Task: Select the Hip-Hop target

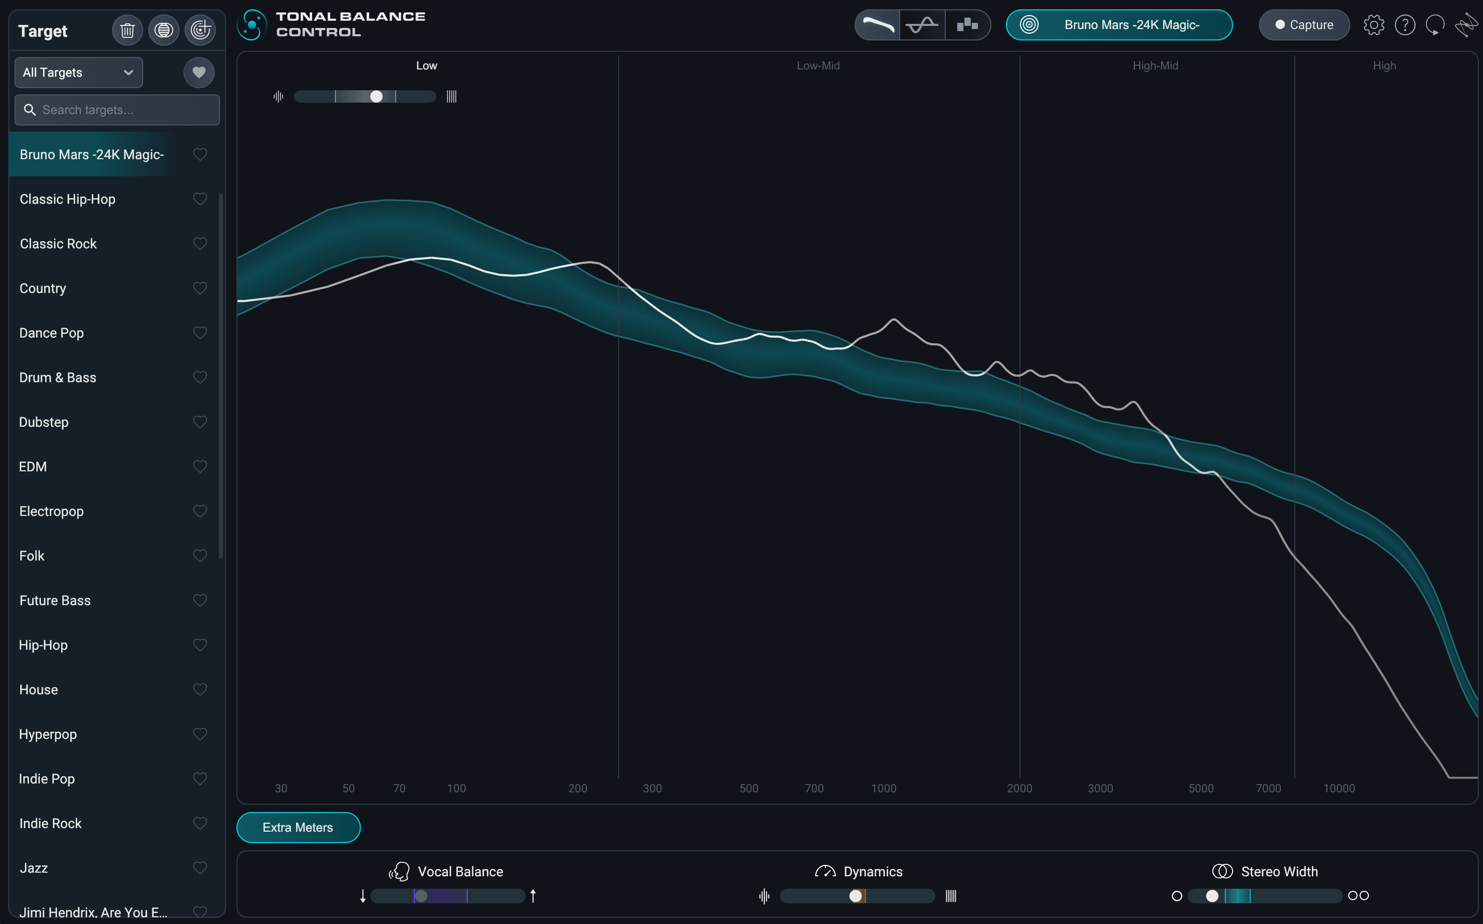Action: click(44, 646)
